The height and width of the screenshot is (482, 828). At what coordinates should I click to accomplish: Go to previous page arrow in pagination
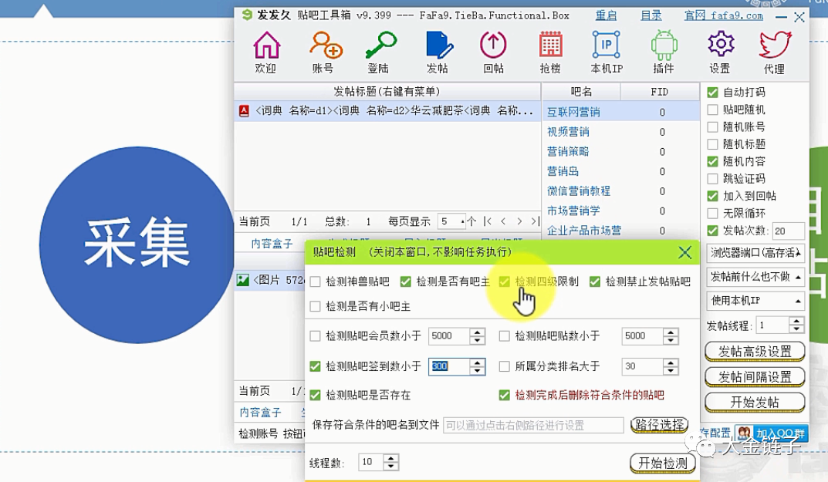tap(503, 221)
